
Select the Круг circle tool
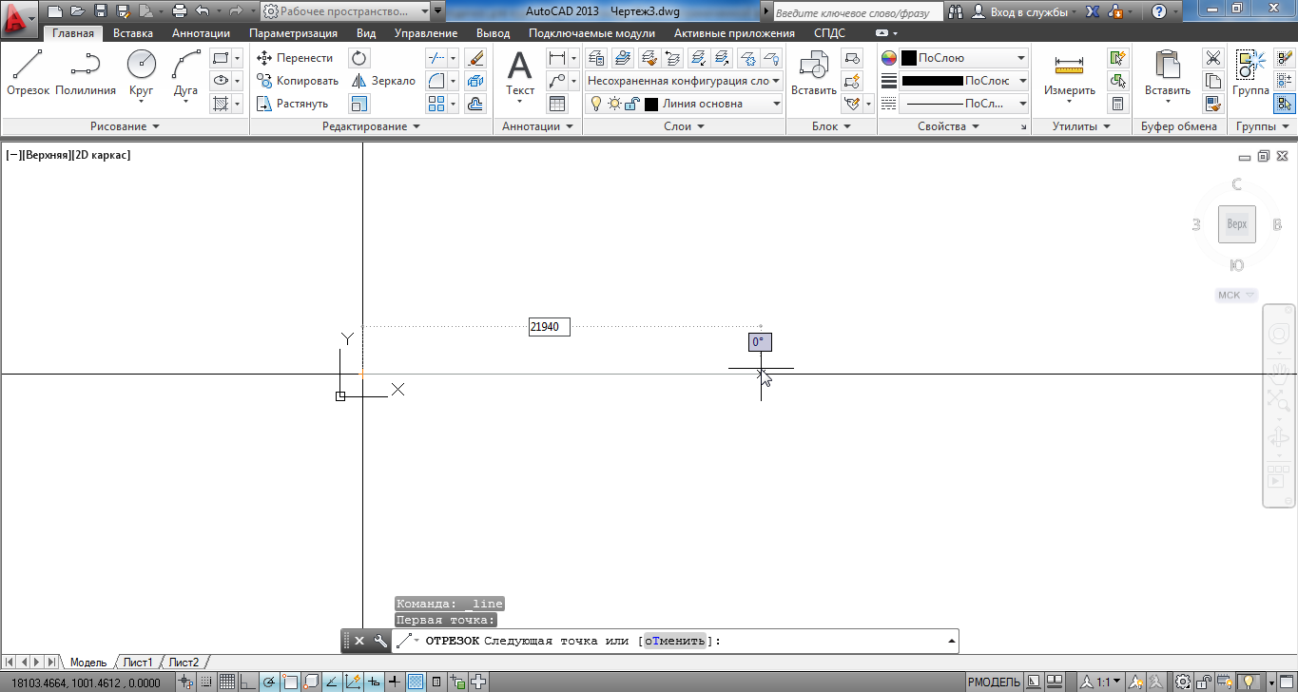142,73
